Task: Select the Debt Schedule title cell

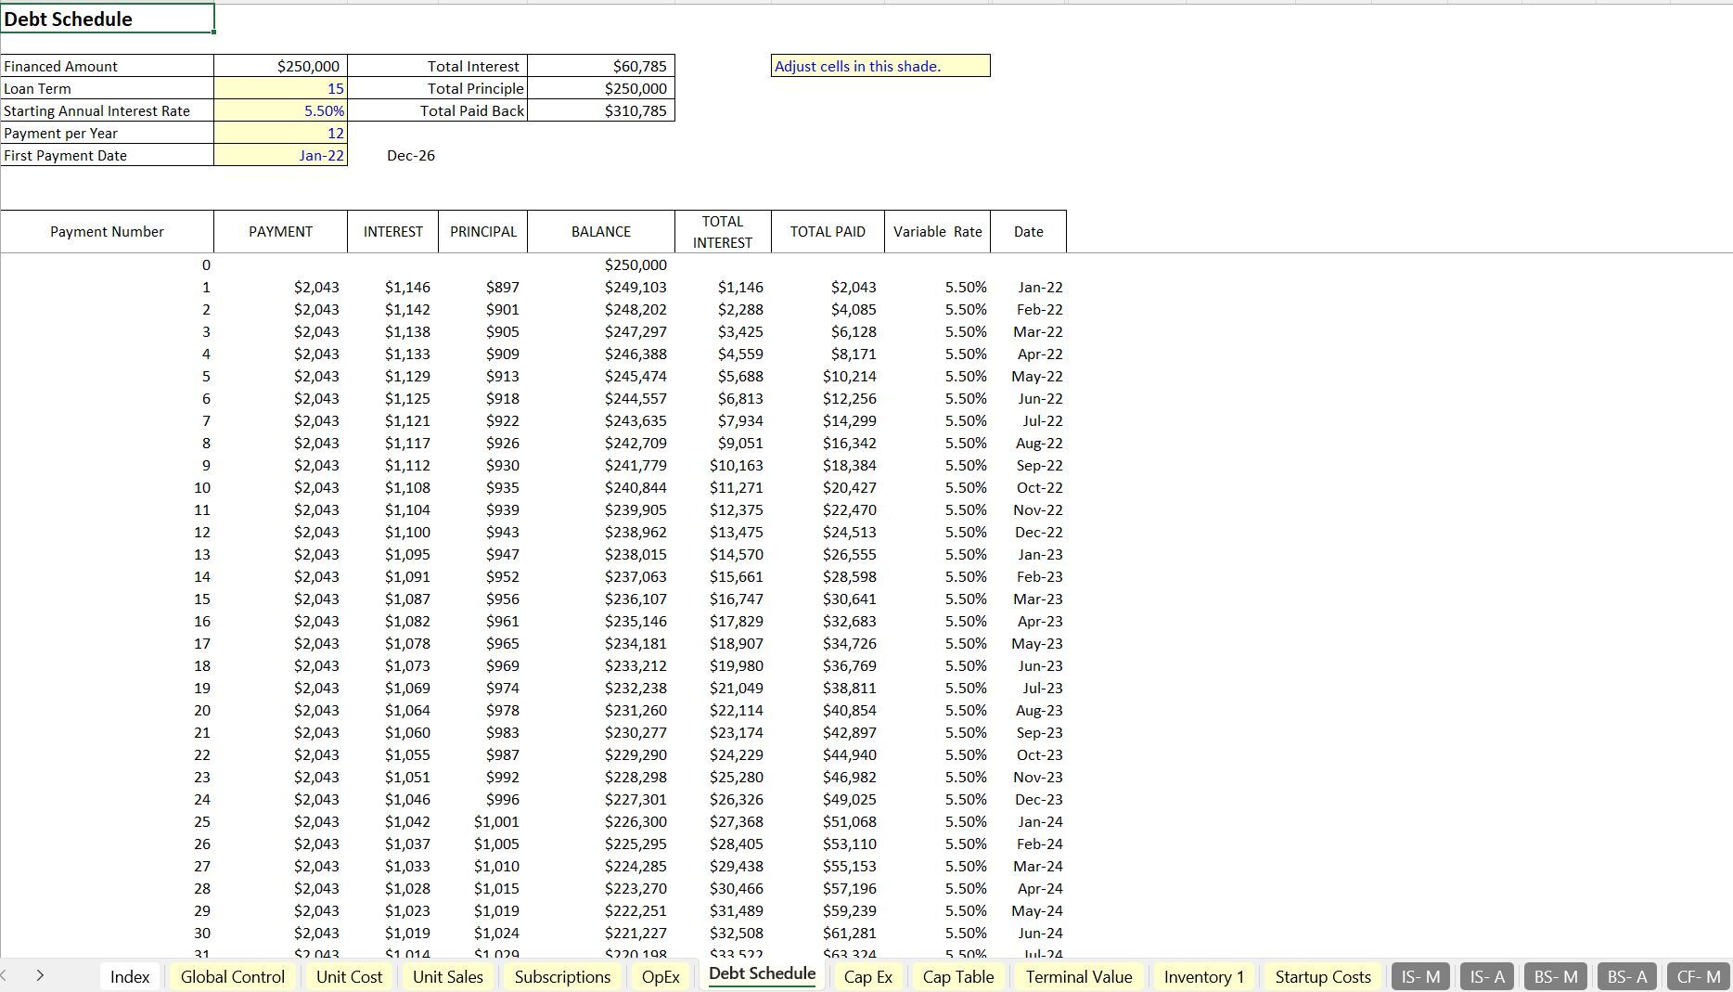Action: click(x=107, y=19)
